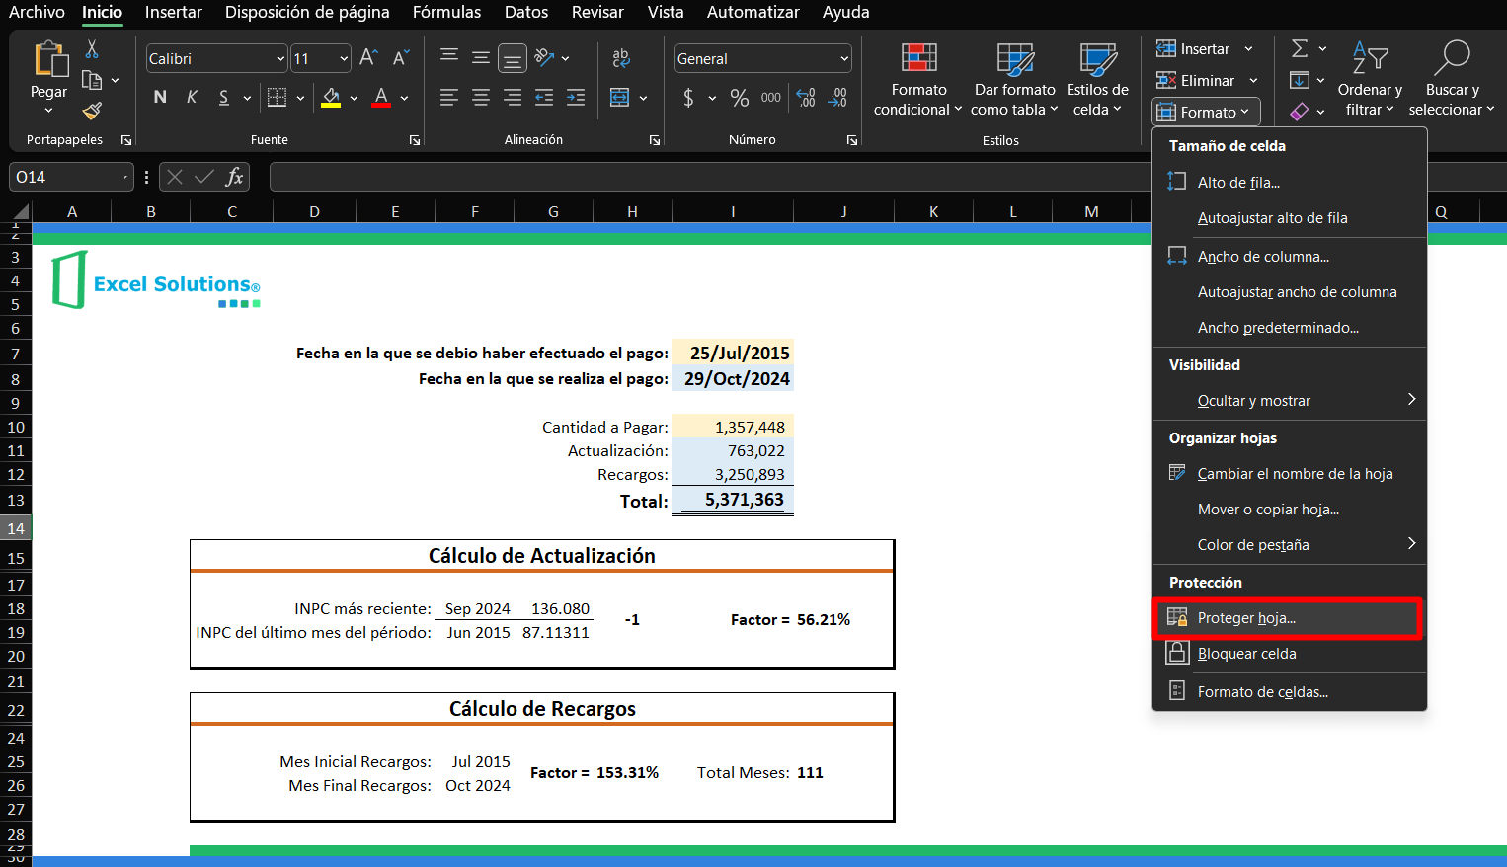Open Ordenar y filtrar menu

tap(1370, 80)
